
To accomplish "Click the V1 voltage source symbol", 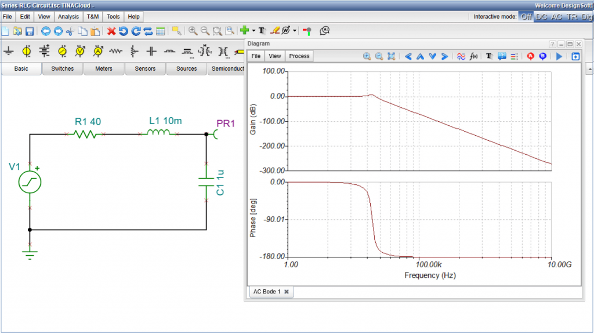I will [x=30, y=182].
